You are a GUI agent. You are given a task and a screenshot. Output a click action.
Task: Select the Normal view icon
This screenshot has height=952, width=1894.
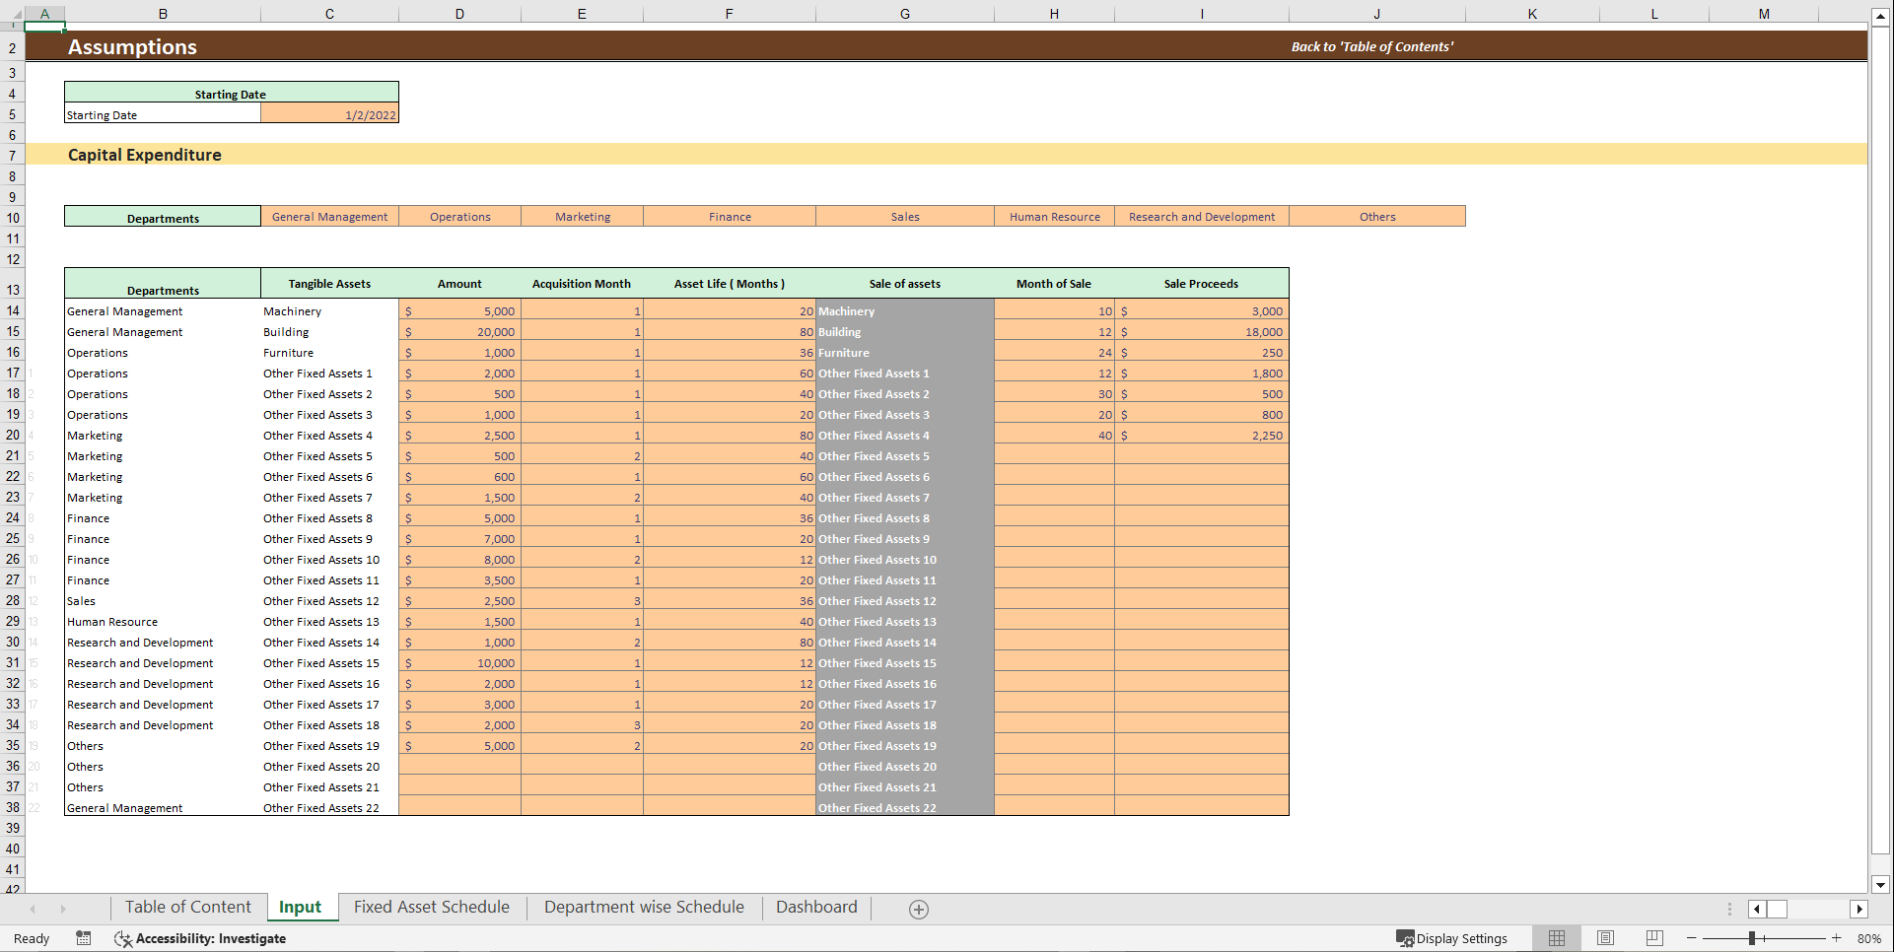[x=1557, y=938]
